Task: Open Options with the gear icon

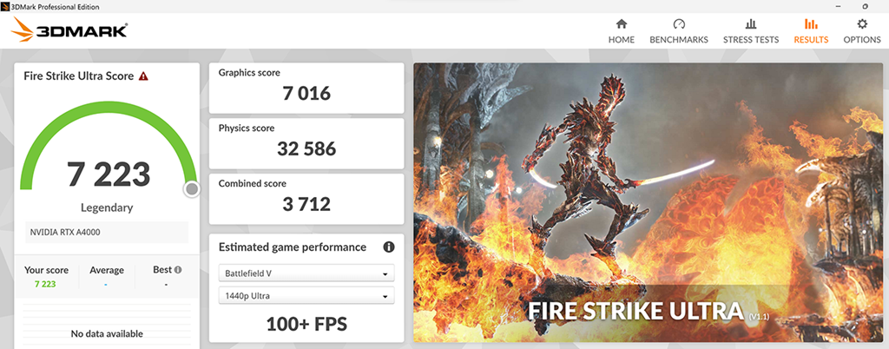Action: (862, 23)
